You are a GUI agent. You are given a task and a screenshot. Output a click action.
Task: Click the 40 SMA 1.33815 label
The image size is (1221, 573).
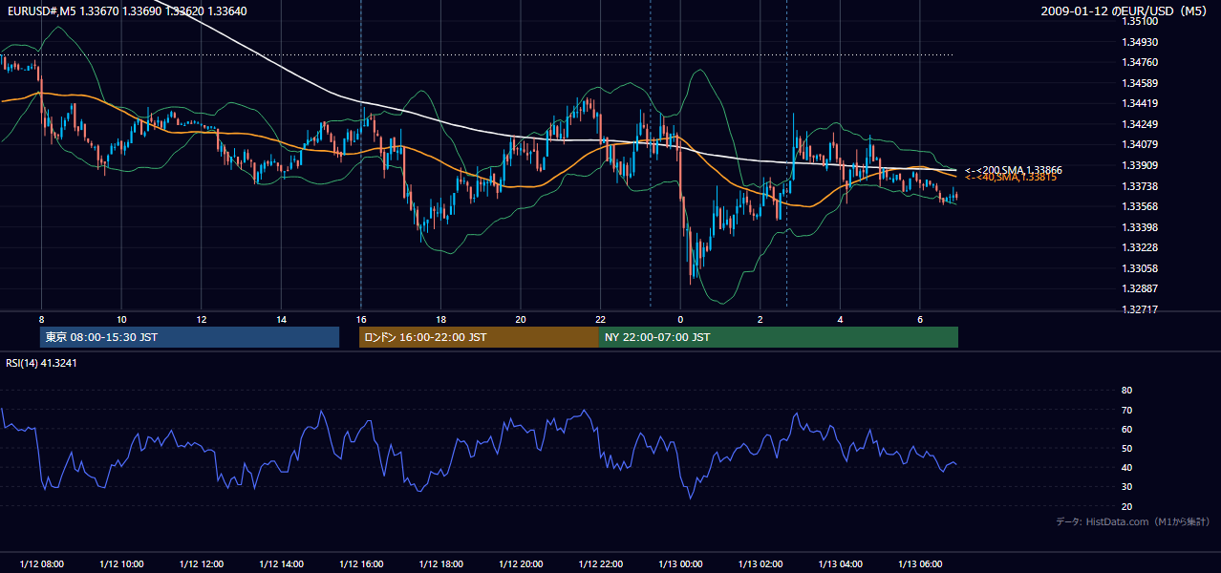pos(1011,178)
